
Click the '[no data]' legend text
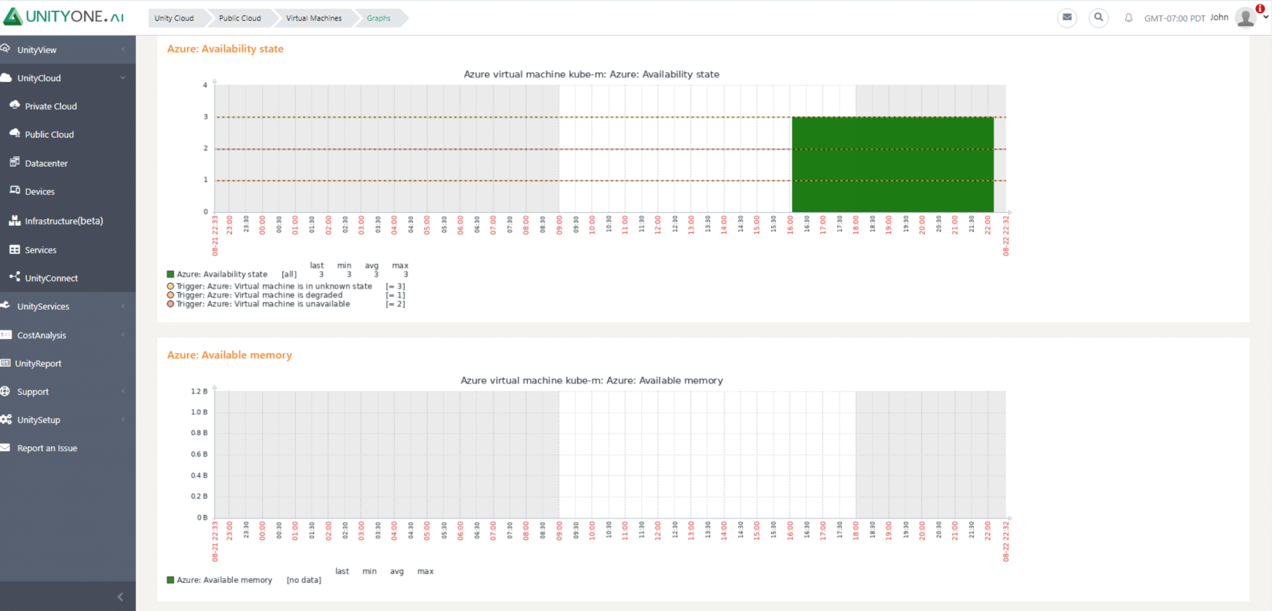coord(304,580)
